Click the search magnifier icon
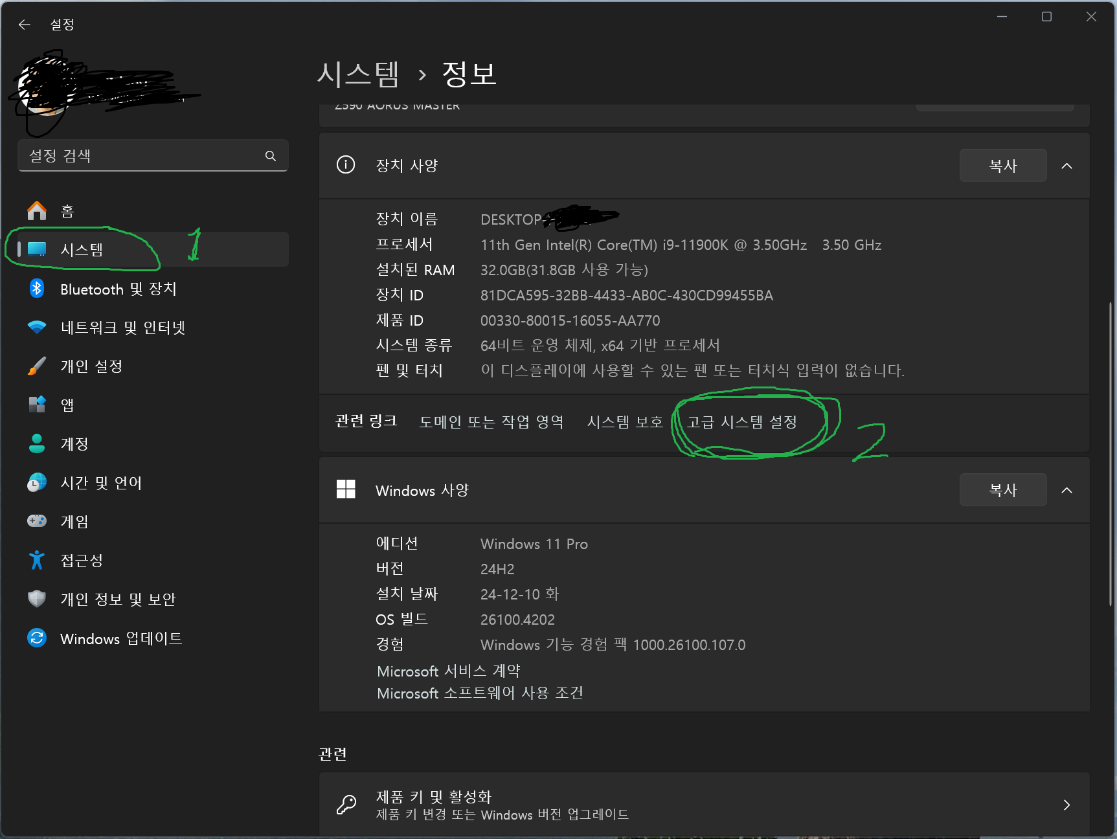This screenshot has width=1117, height=839. pos(271,156)
